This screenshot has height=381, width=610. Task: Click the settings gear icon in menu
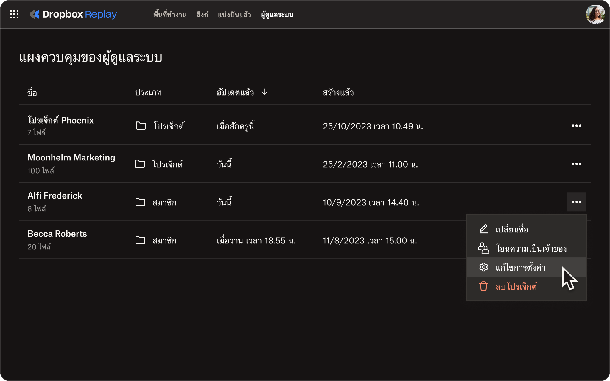[484, 267]
